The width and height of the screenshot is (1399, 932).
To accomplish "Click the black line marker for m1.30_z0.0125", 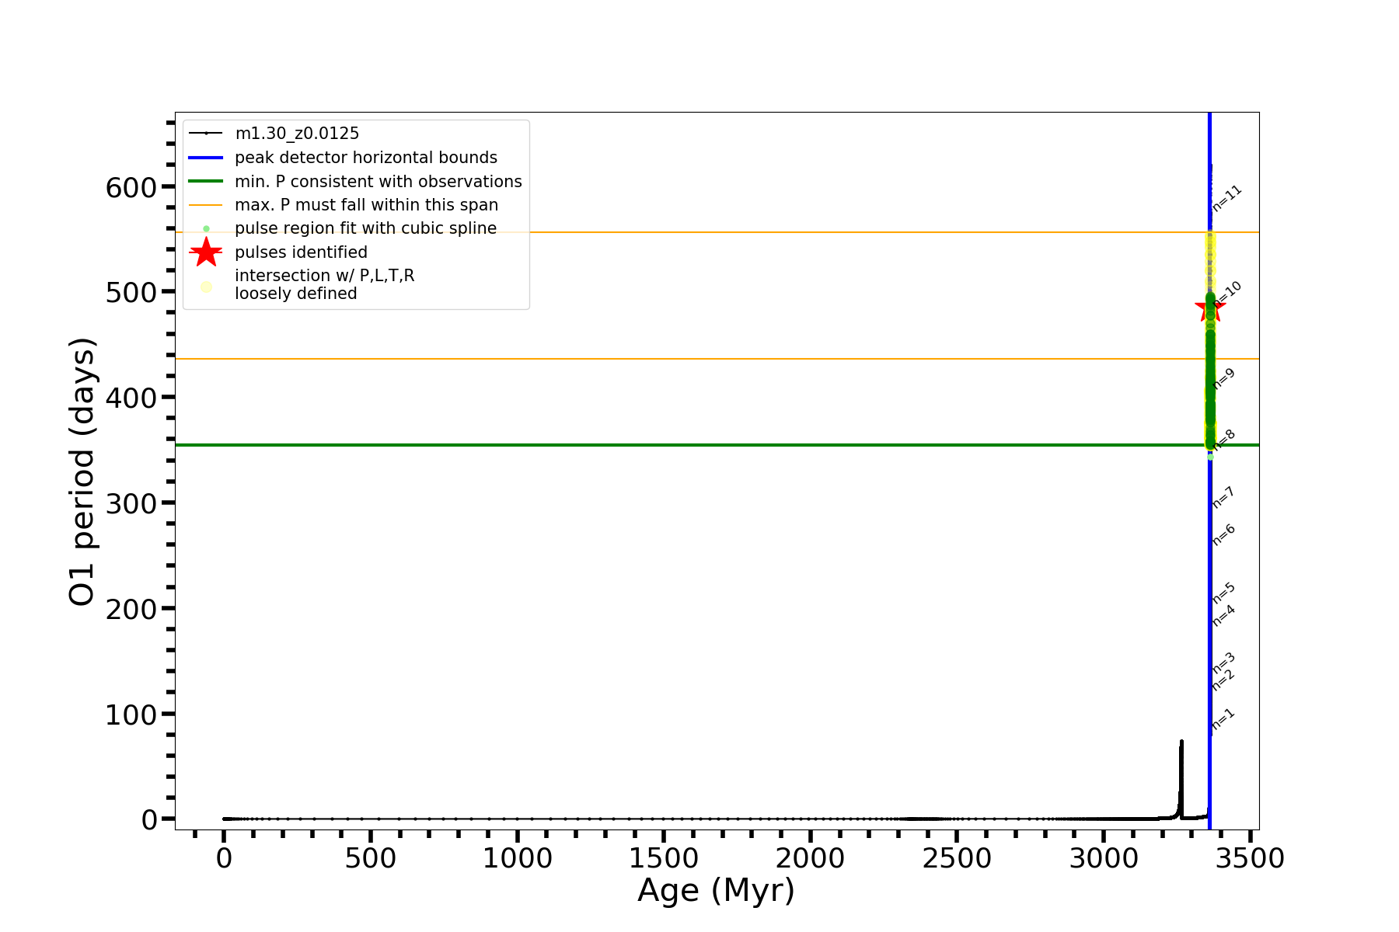I will tap(206, 134).
